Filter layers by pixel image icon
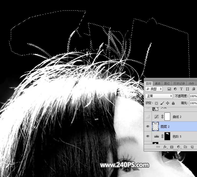This screenshot has height=177, width=197. [x=169, y=89]
